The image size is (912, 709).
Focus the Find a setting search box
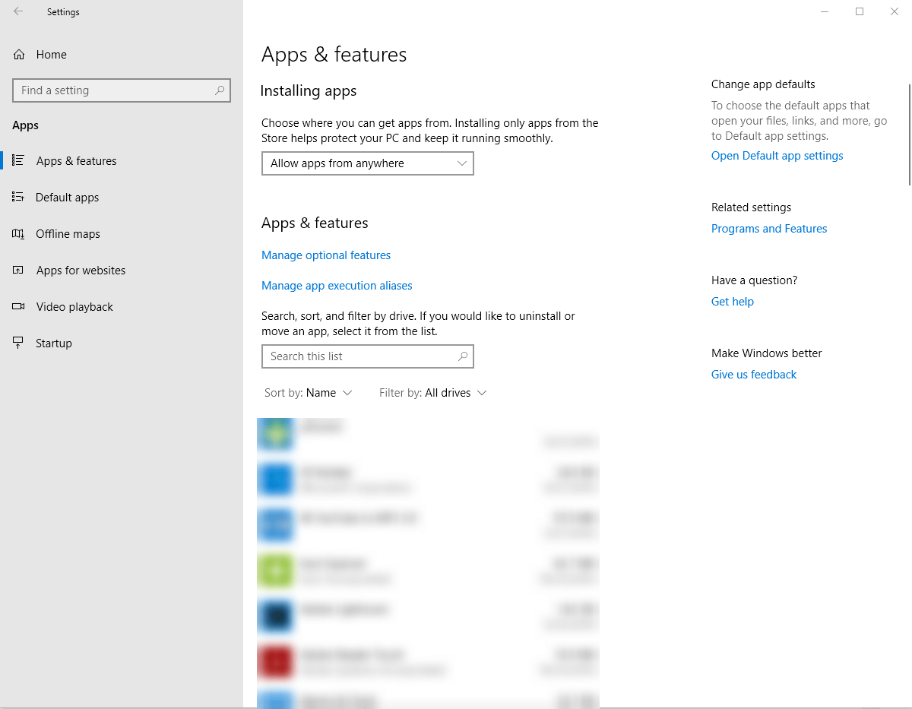122,90
